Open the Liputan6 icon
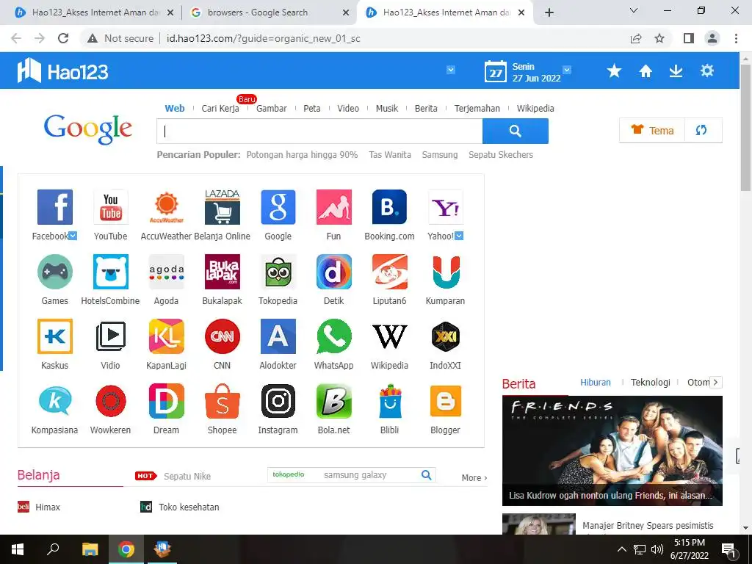 [389, 272]
